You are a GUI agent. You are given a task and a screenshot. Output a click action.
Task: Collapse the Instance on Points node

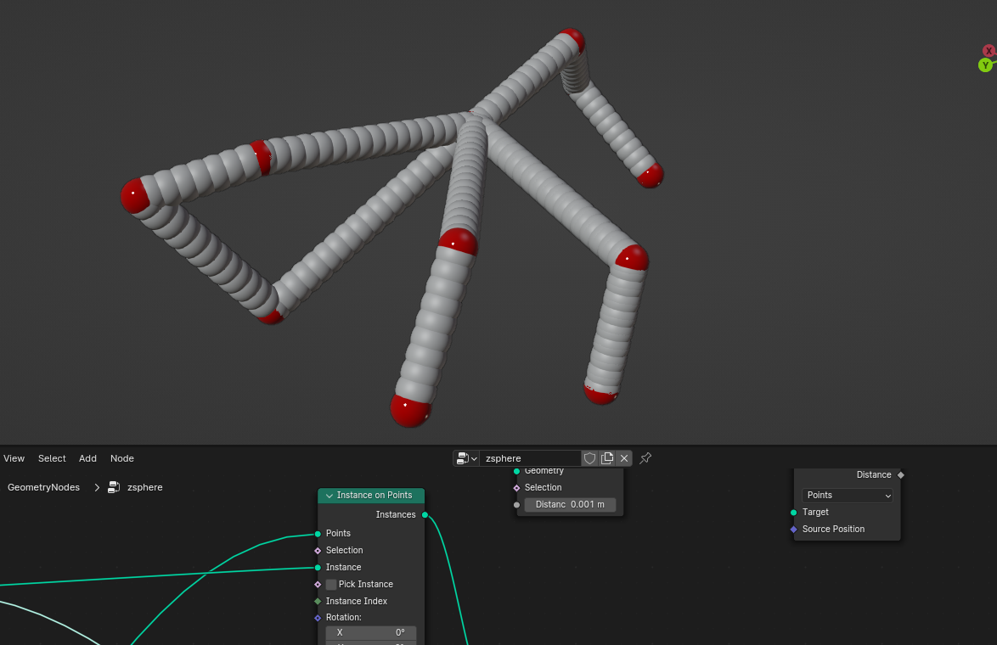[330, 496]
